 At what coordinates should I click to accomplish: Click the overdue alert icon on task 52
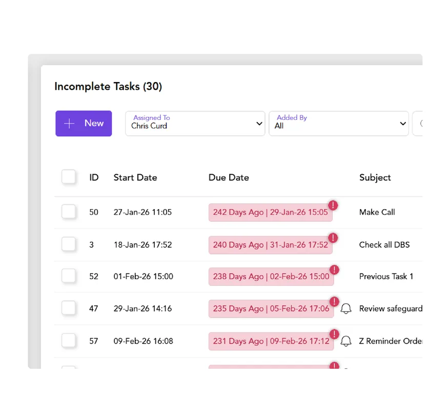point(334,269)
